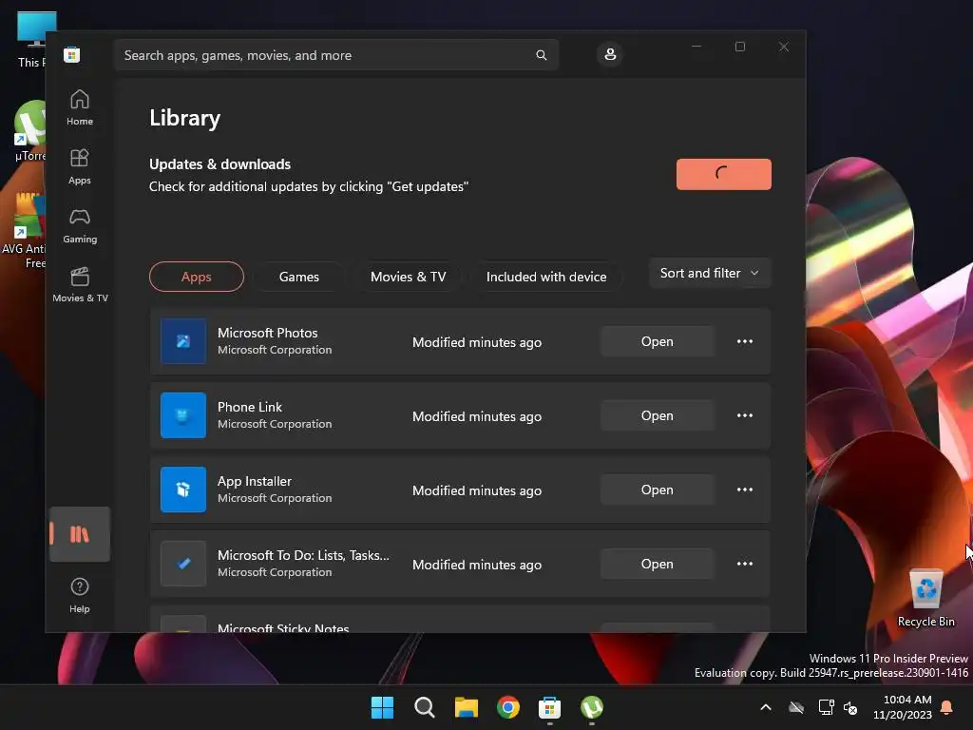Image resolution: width=973 pixels, height=730 pixels.
Task: Click muted volume tray icon
Action: 850,707
